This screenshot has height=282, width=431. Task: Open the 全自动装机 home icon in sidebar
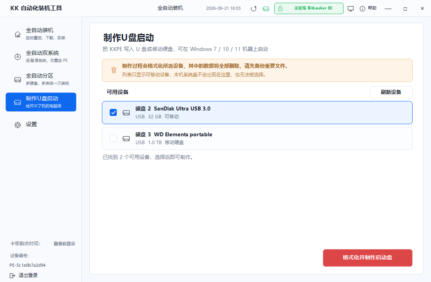tap(18, 34)
